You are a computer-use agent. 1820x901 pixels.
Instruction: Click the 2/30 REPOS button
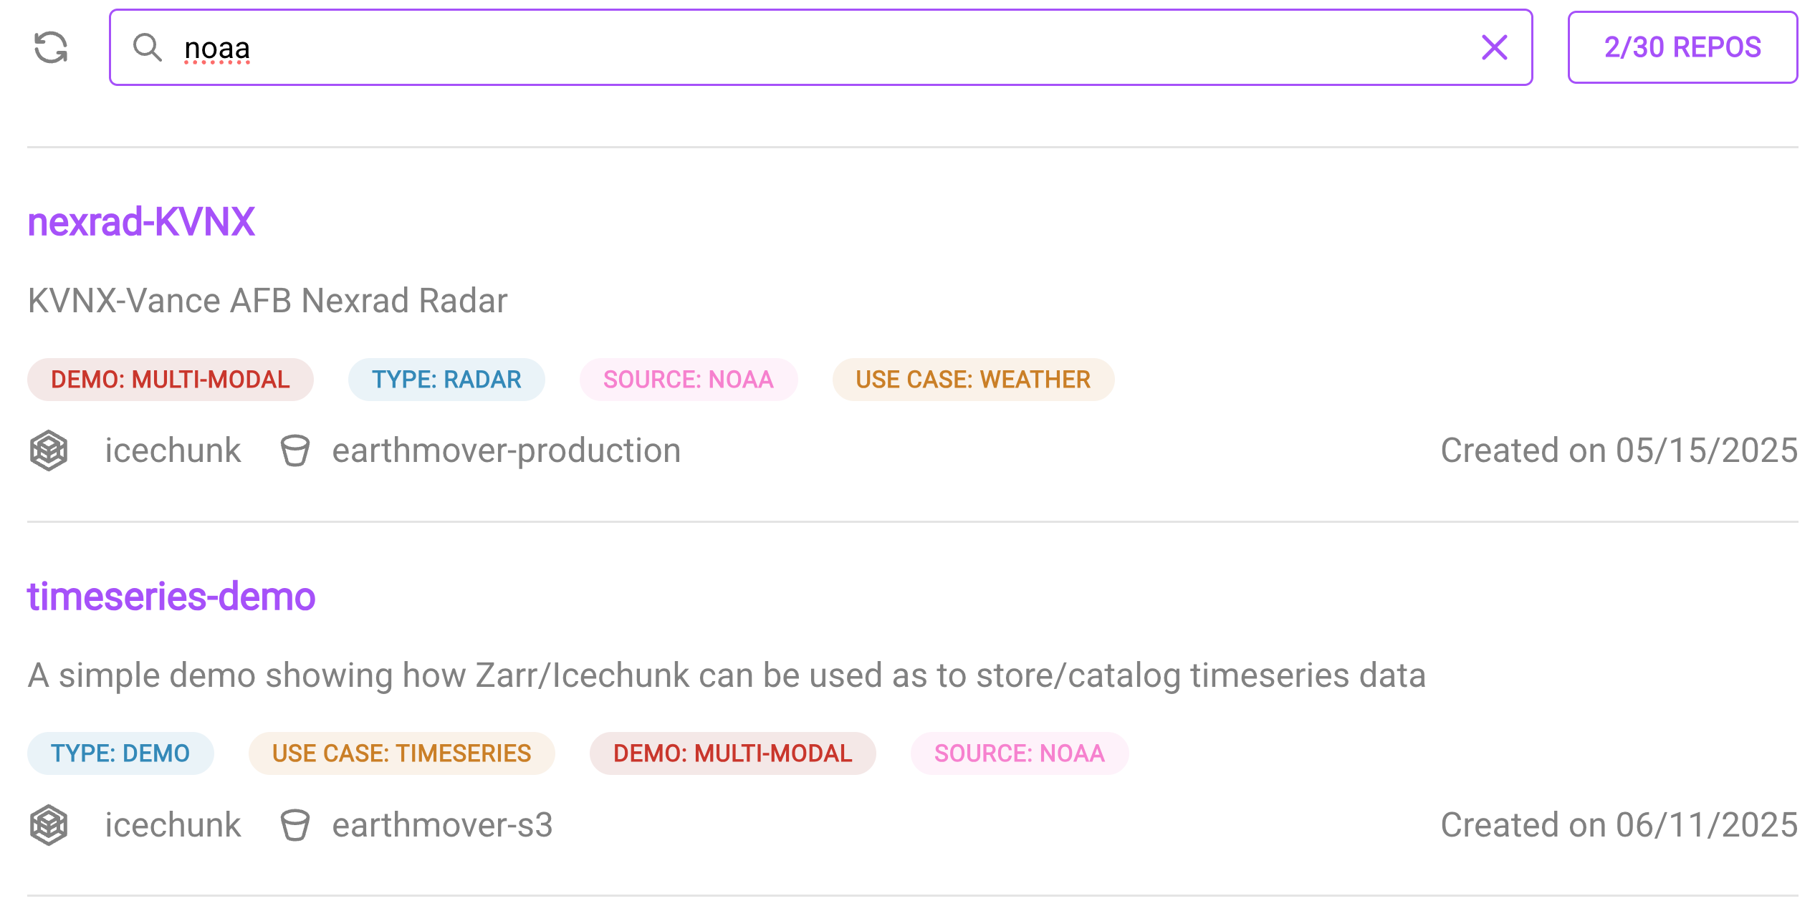click(x=1682, y=48)
